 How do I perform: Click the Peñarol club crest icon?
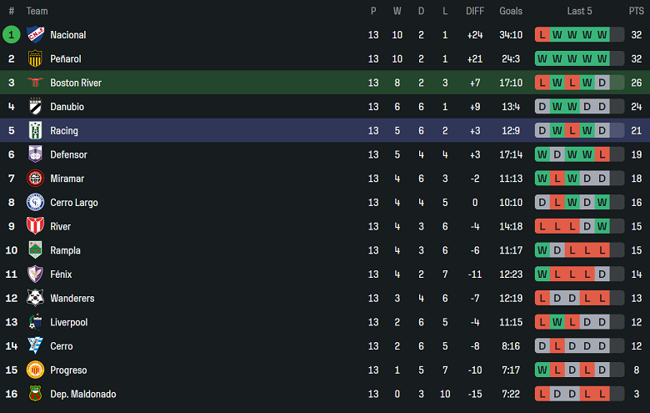[x=35, y=58]
